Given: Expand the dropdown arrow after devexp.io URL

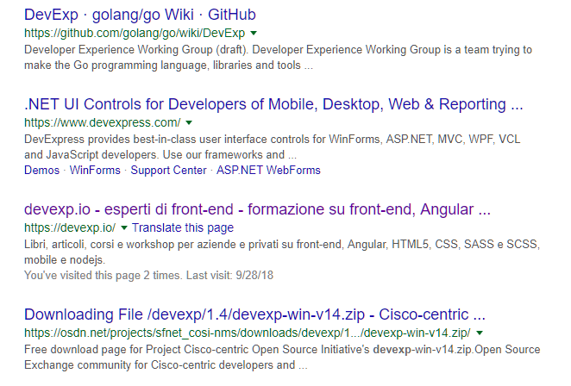Looking at the screenshot, I should 124,228.
